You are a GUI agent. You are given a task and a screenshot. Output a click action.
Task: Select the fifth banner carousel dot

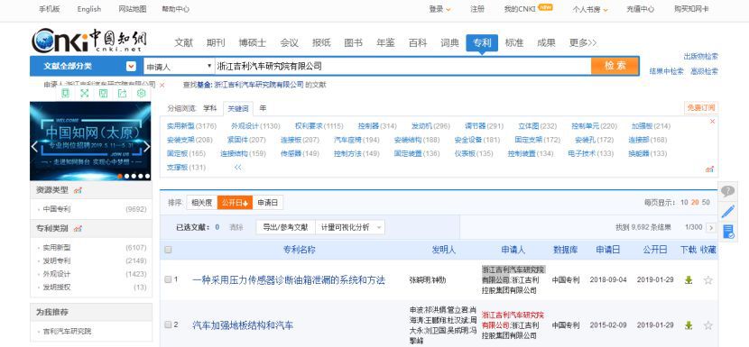[147, 176]
